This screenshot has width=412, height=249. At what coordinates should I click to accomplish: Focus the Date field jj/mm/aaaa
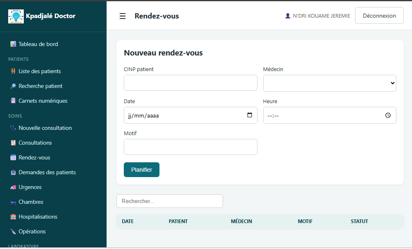pos(191,115)
